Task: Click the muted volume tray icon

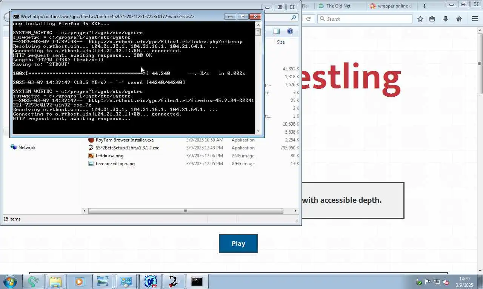Action: (x=446, y=282)
